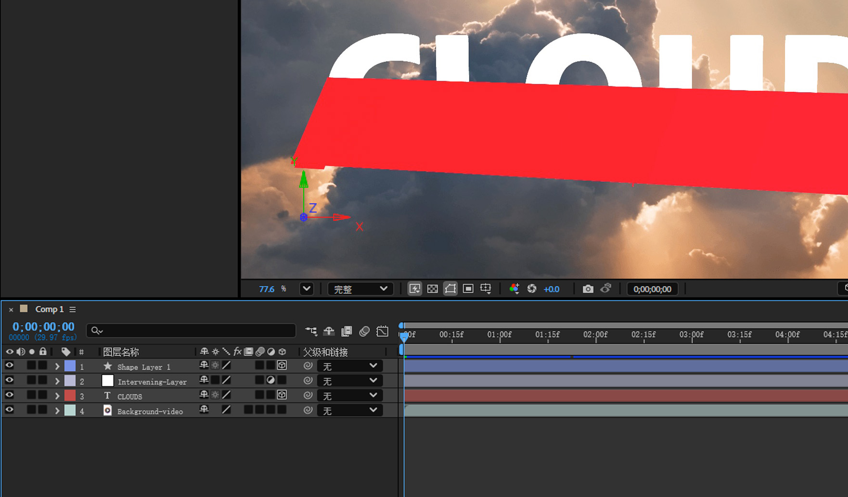
Task: Hide the Shape Layer 1 layer
Action: point(9,365)
